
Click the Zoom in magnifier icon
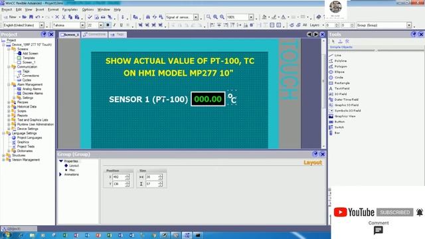[x=215, y=17]
